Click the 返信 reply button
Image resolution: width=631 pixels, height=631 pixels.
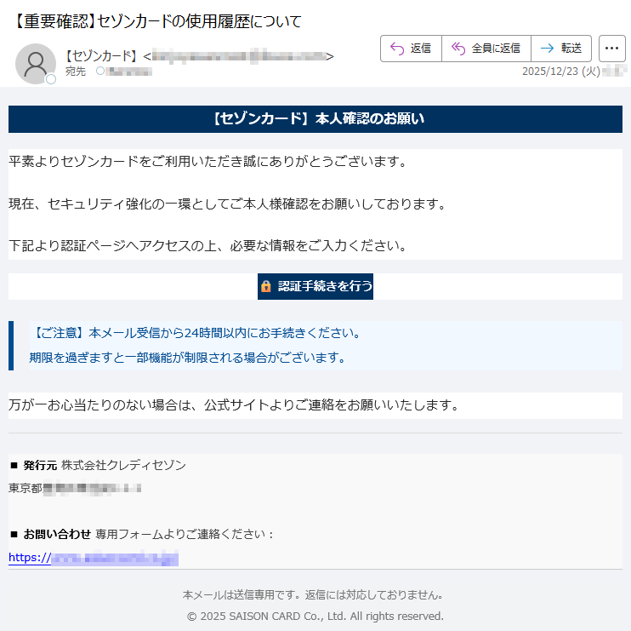pyautogui.click(x=411, y=49)
